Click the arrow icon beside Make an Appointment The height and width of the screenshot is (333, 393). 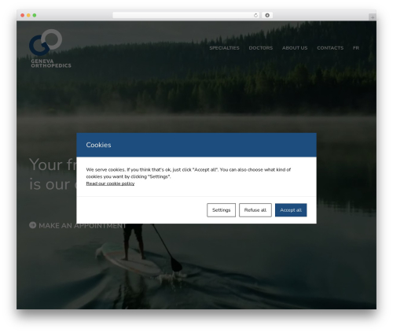point(32,225)
